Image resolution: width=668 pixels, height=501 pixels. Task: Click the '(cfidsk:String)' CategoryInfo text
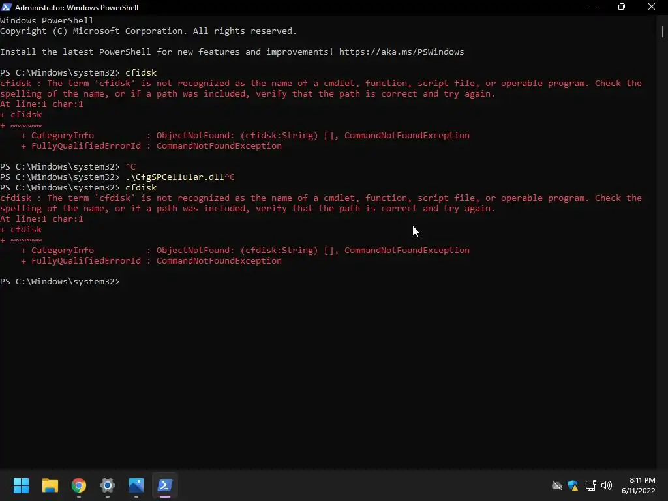pyautogui.click(x=279, y=136)
